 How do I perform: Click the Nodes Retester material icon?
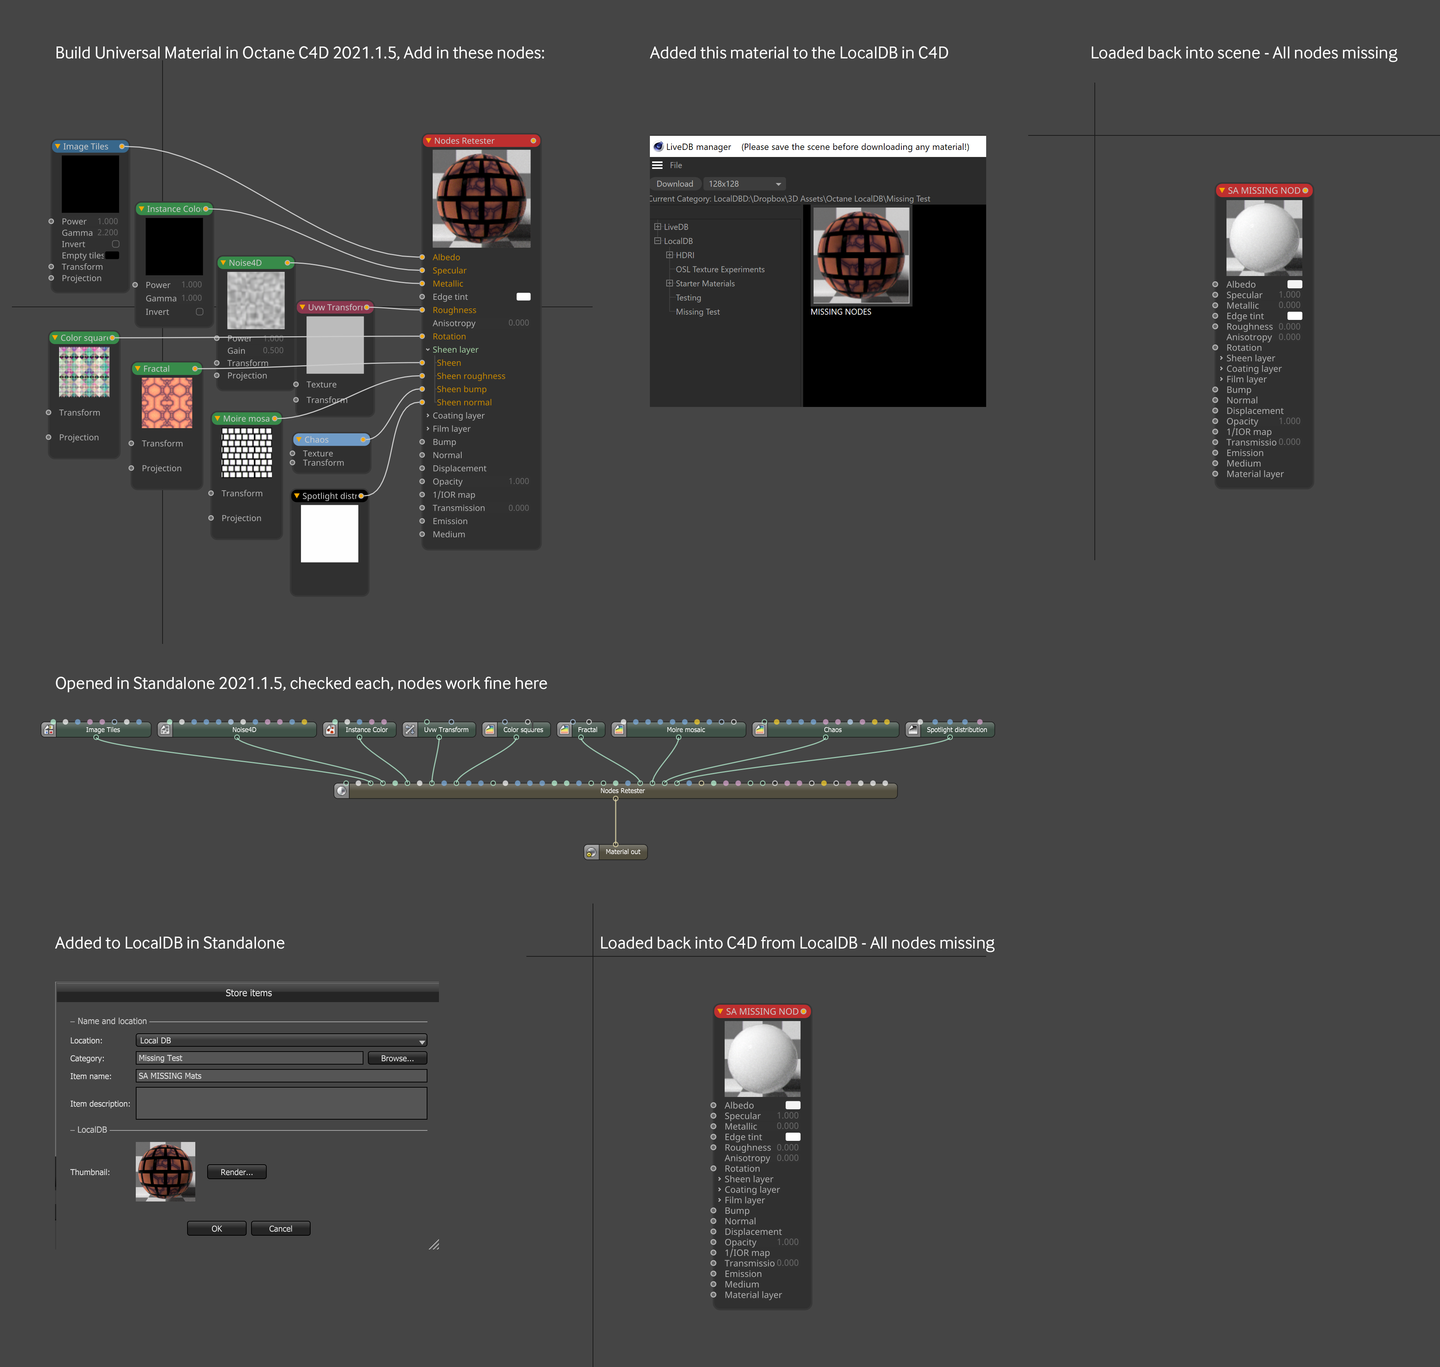[x=342, y=790]
